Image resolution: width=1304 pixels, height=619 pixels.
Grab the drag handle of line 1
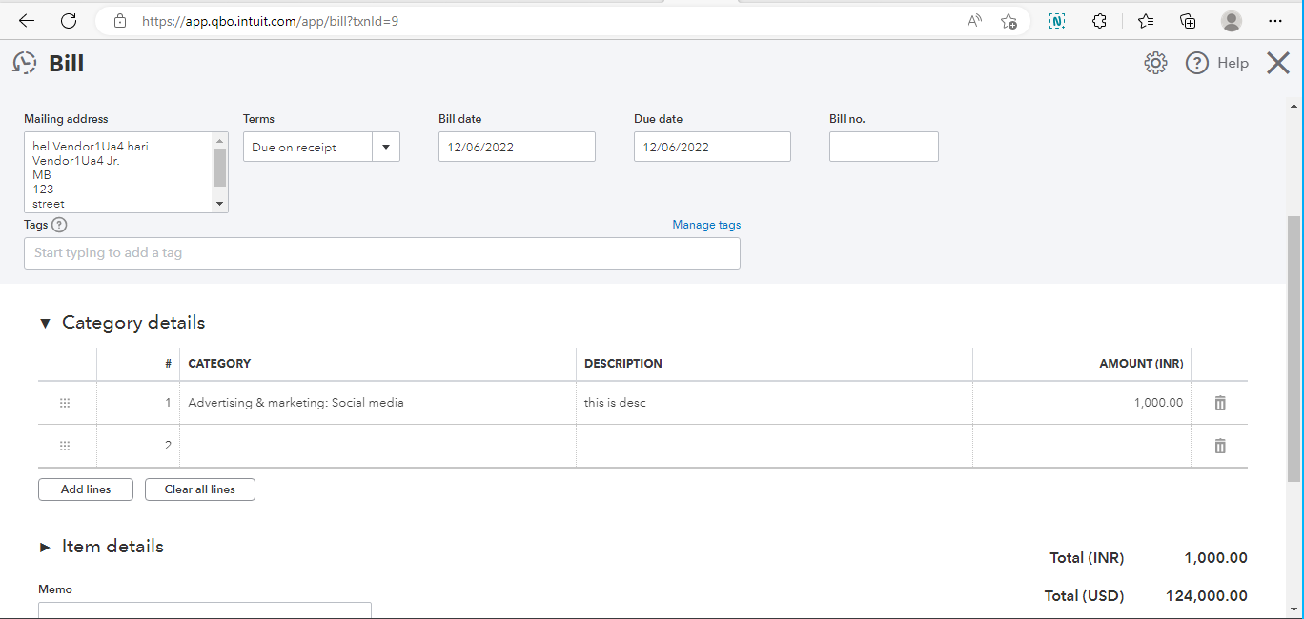click(65, 403)
